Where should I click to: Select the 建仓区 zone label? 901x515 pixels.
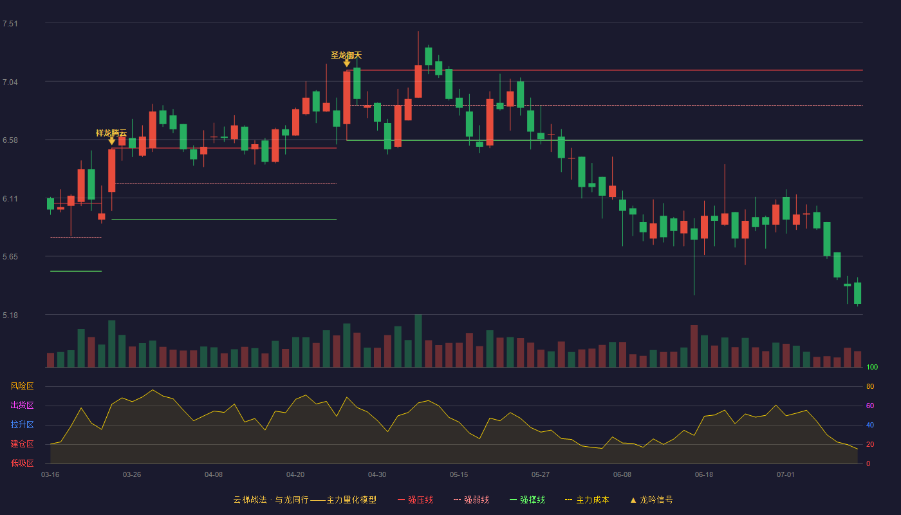click(22, 444)
